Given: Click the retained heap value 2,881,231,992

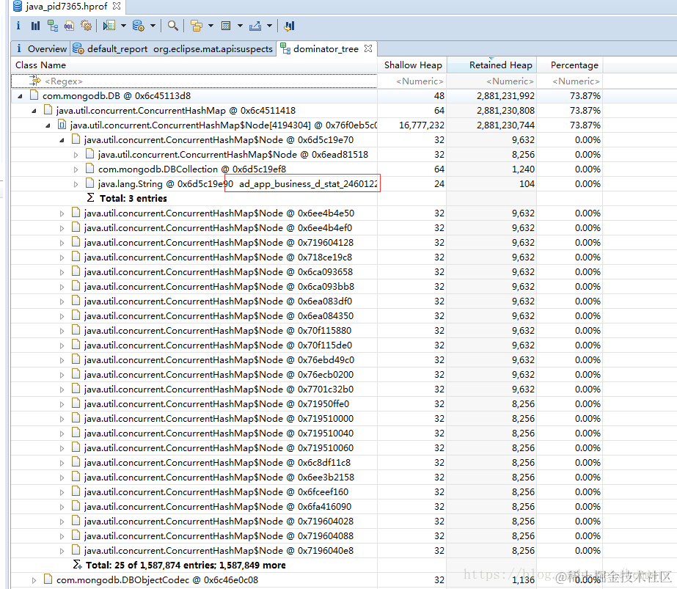Looking at the screenshot, I should [505, 96].
